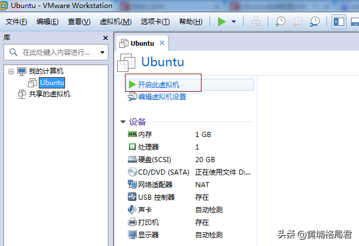Click the 内存 memory device icon

pos(132,134)
